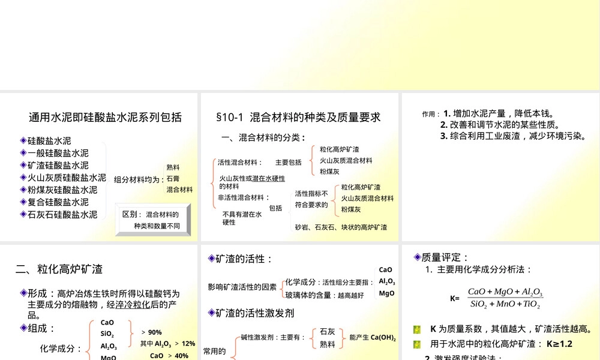
Task: Click the 区别 box about 混合材料的种类和数量不同
Action: click(x=153, y=220)
